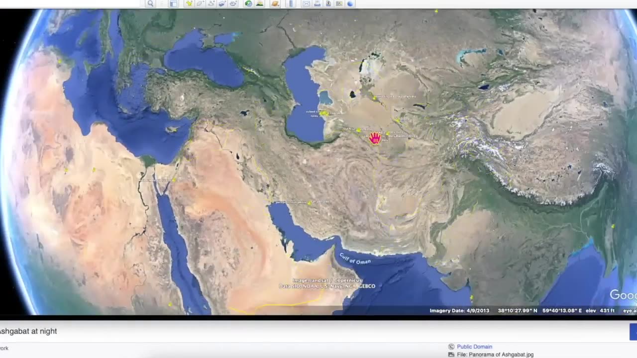Viewport: 637px width, 358px height.
Task: Click the Record a Tour icon
Action: point(233,3)
